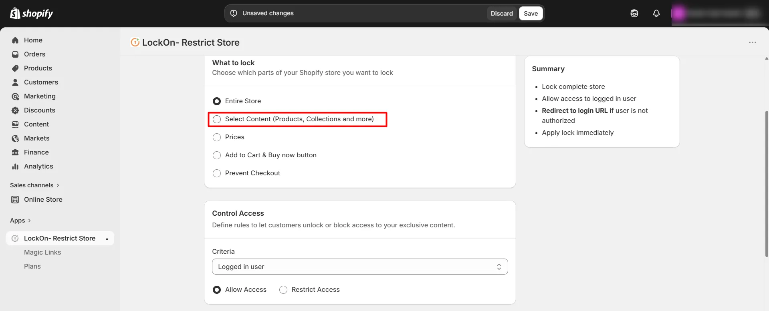Select Add to Cart & Buy now button option
769x311 pixels.
click(217, 155)
